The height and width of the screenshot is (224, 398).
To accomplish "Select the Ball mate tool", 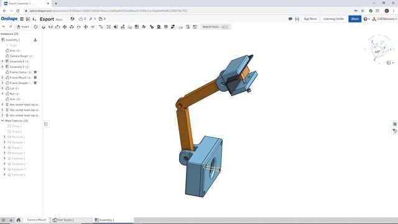I will (86, 27).
